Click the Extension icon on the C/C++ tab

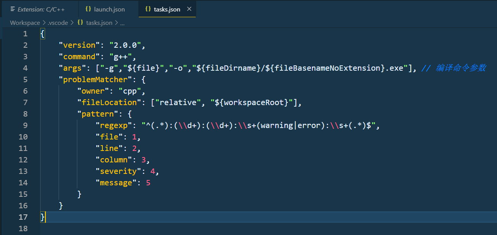pyautogui.click(x=12, y=9)
